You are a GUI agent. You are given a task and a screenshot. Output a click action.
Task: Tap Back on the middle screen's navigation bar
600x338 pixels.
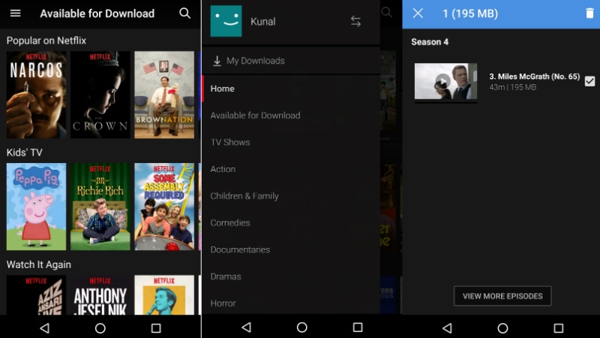[x=247, y=327]
